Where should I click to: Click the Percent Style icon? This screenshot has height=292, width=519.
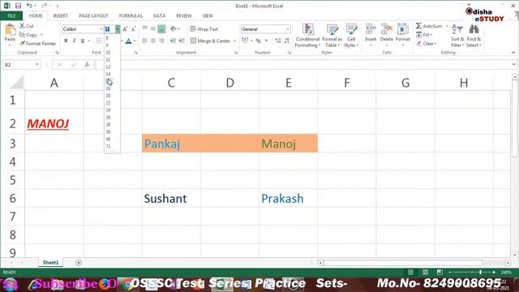[258, 41]
